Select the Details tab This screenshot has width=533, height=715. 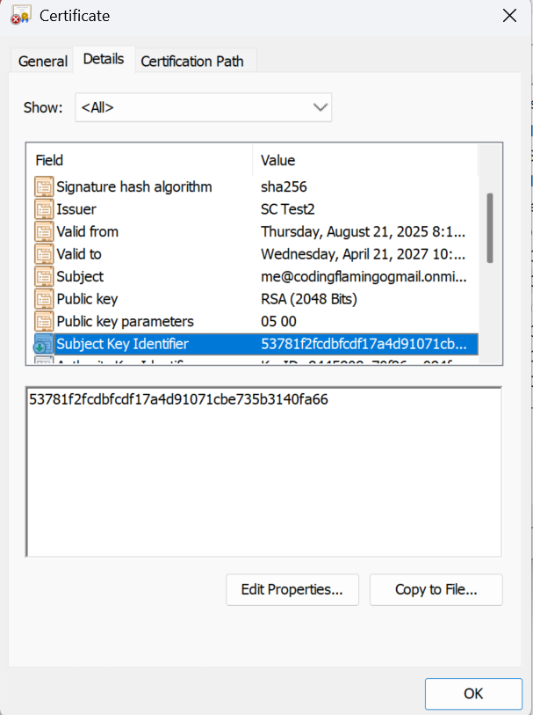click(103, 59)
